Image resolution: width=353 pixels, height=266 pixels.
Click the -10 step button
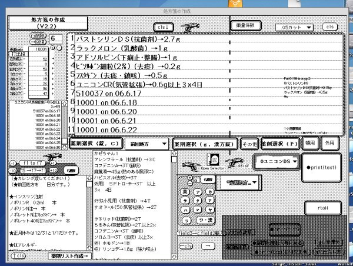[x=14, y=171]
